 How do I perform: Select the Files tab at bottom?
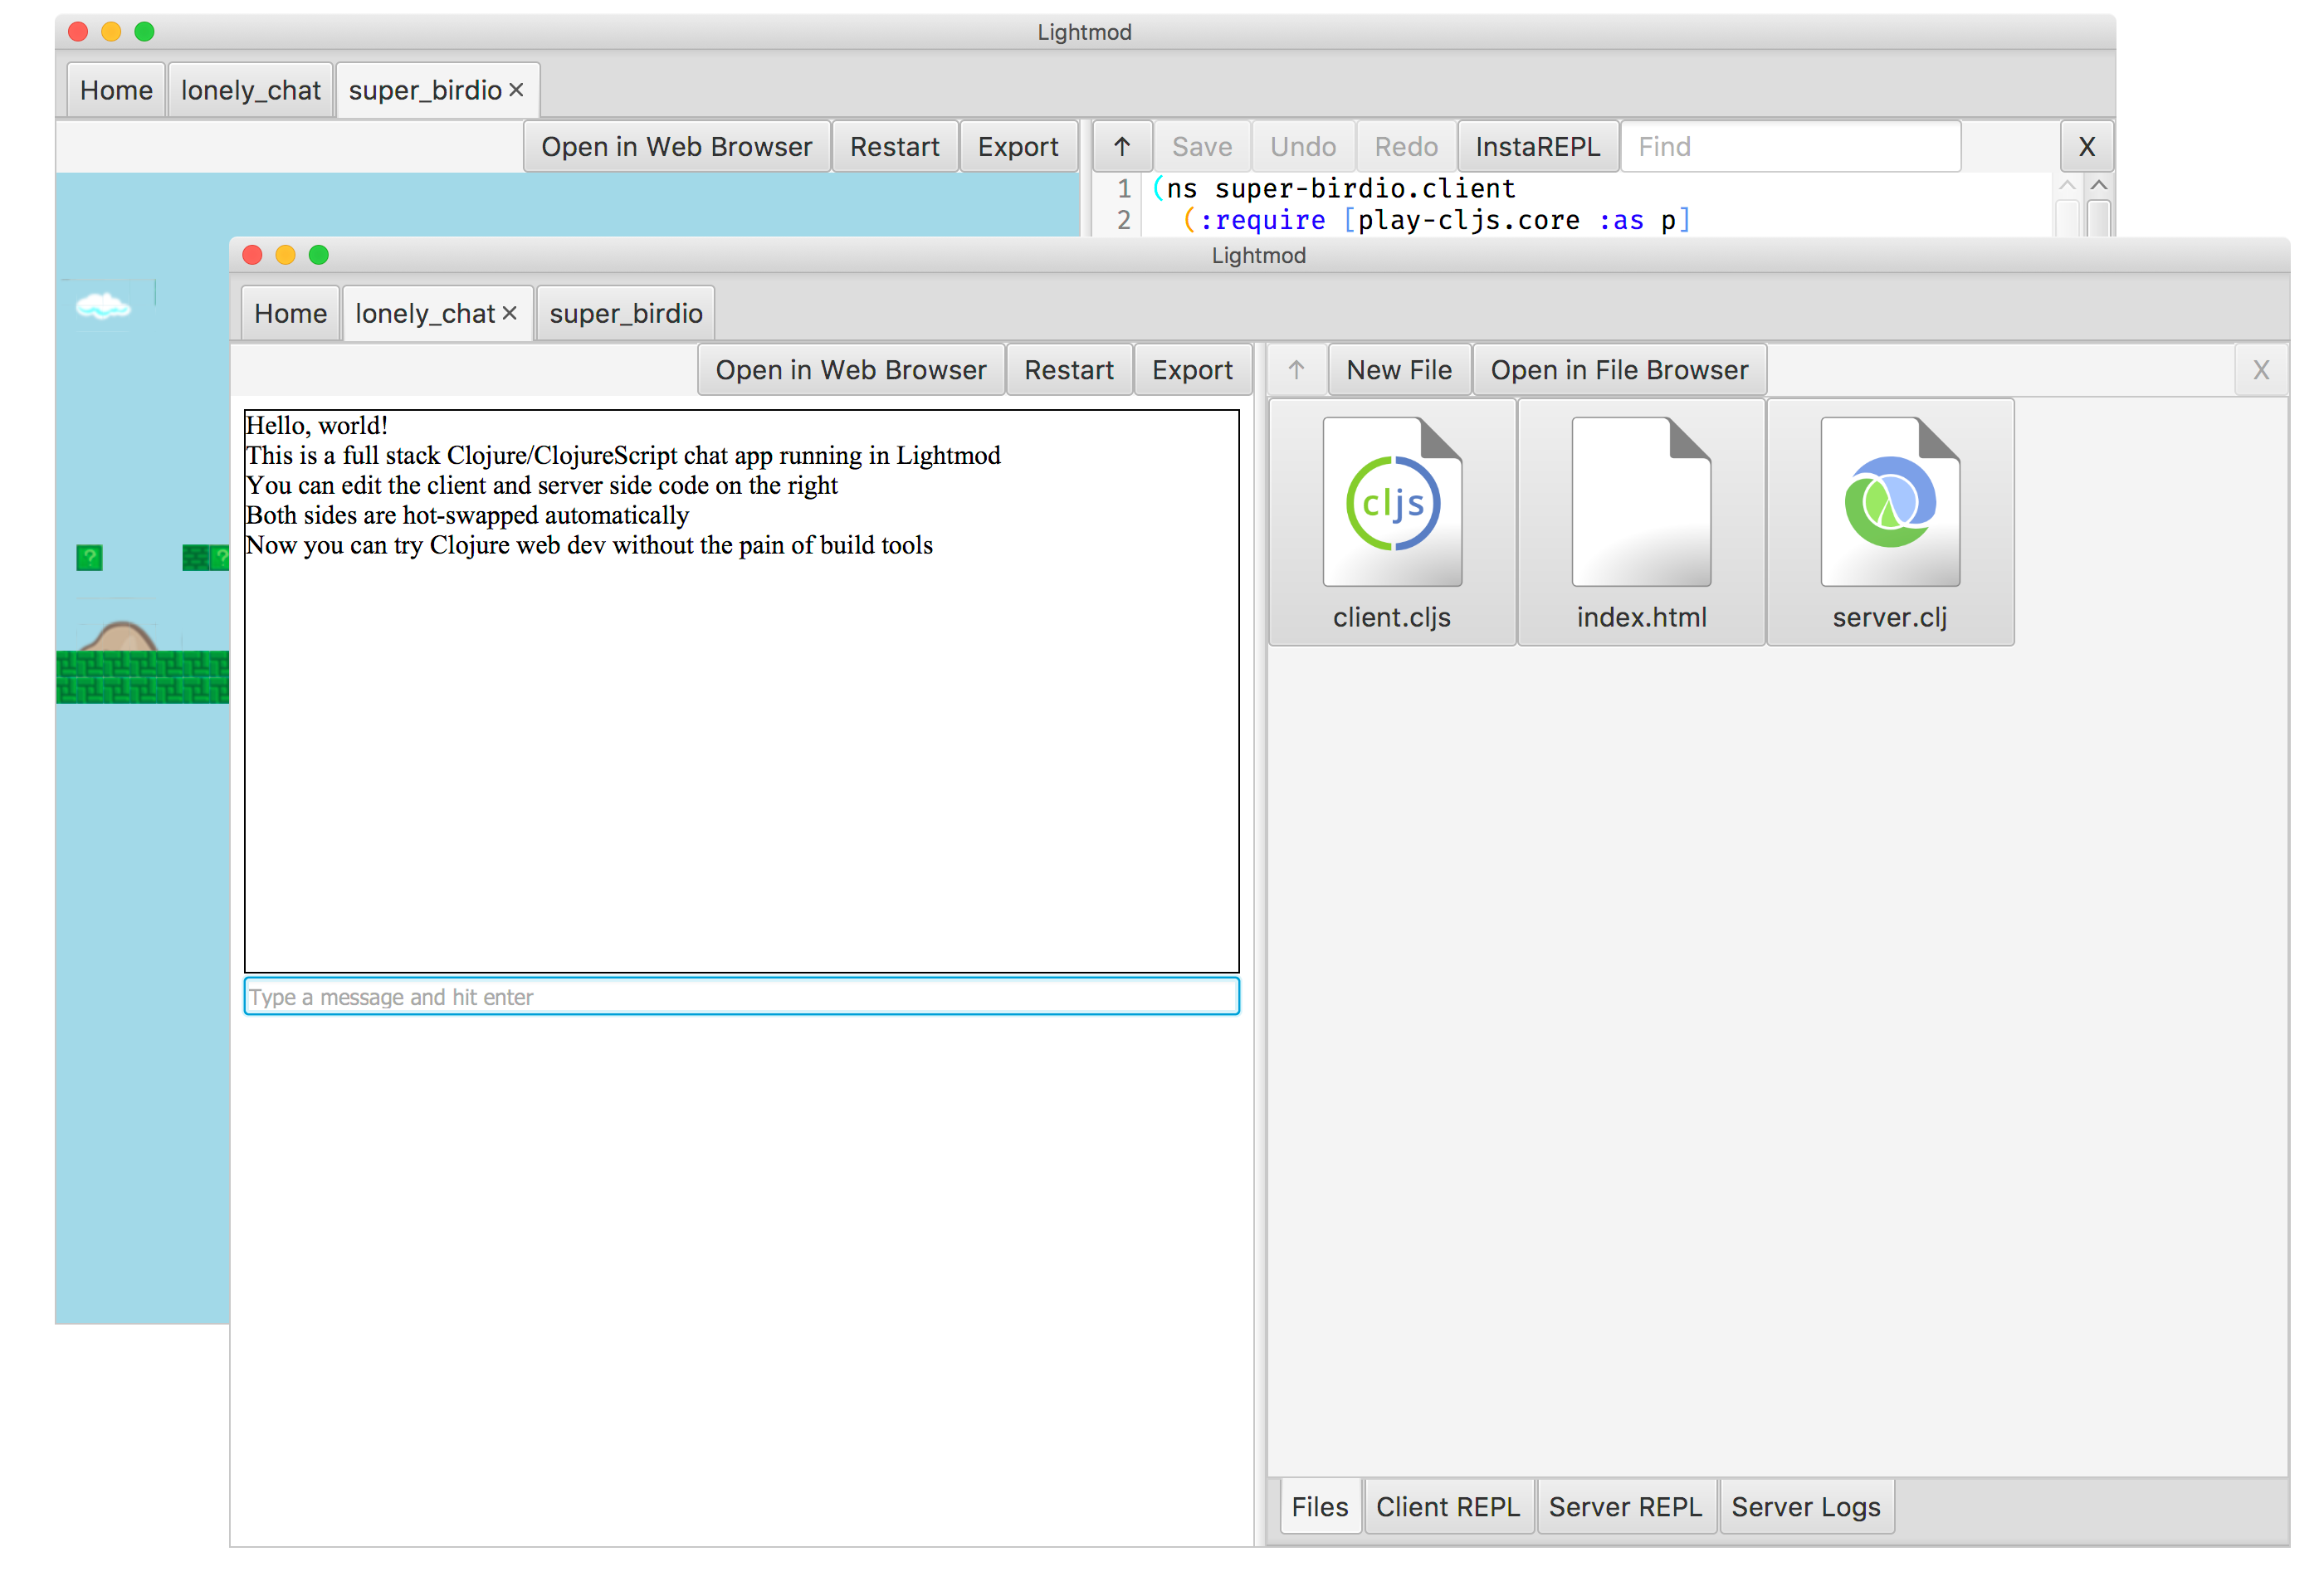[1319, 1506]
